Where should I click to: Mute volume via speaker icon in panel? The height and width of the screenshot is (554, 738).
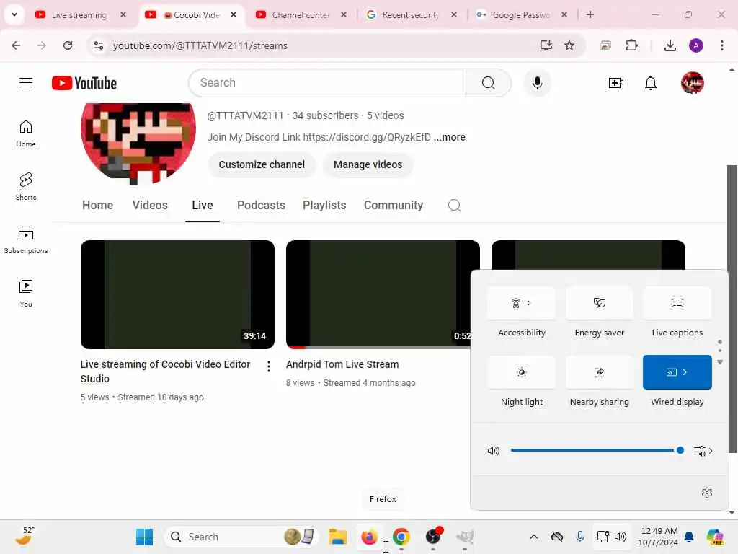click(x=493, y=451)
